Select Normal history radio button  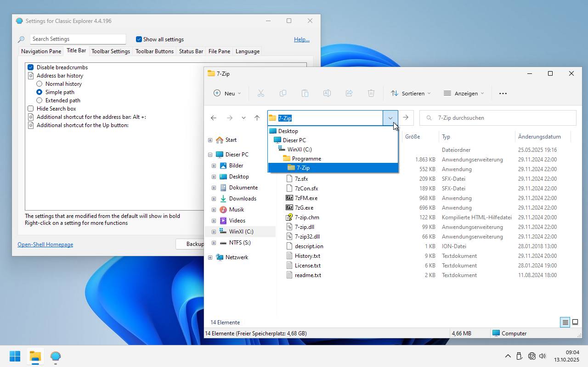coord(40,84)
